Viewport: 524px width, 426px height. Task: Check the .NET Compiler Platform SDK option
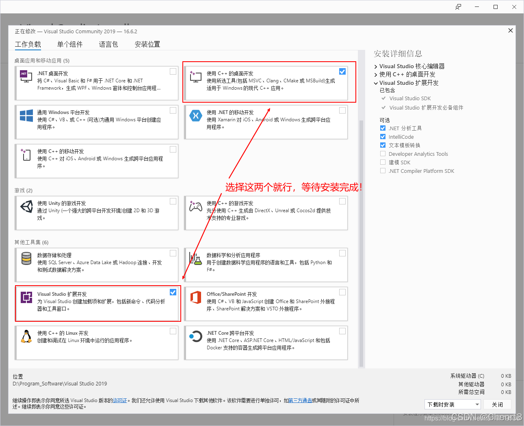point(383,170)
